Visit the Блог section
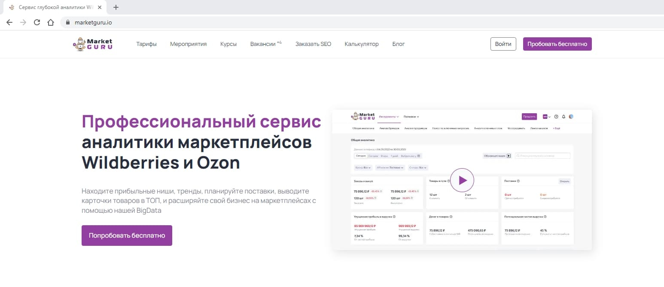This screenshot has width=664, height=287. (399, 44)
